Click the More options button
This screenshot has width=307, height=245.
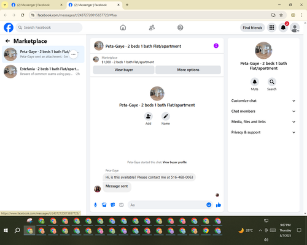pyautogui.click(x=188, y=70)
